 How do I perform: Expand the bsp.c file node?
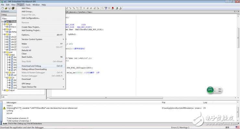pyautogui.click(x=7, y=27)
